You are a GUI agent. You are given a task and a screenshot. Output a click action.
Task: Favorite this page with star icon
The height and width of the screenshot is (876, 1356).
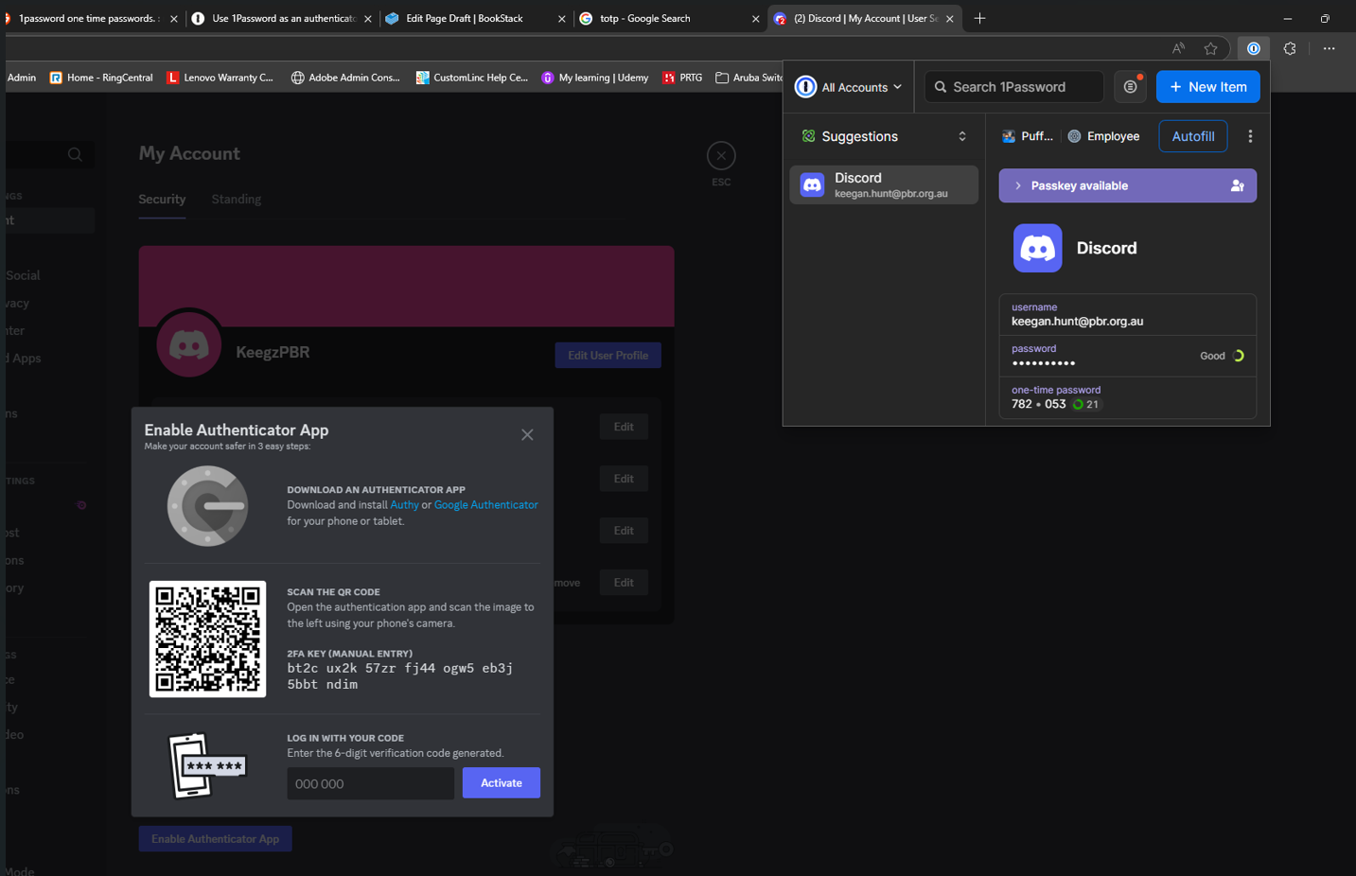[1210, 48]
